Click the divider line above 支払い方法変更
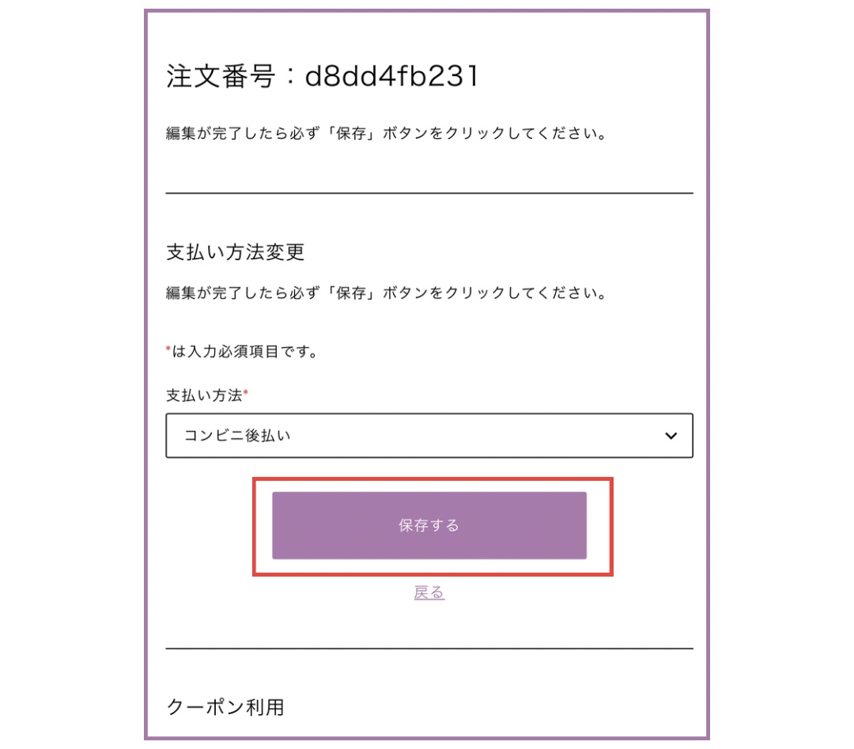 pyautogui.click(x=429, y=193)
